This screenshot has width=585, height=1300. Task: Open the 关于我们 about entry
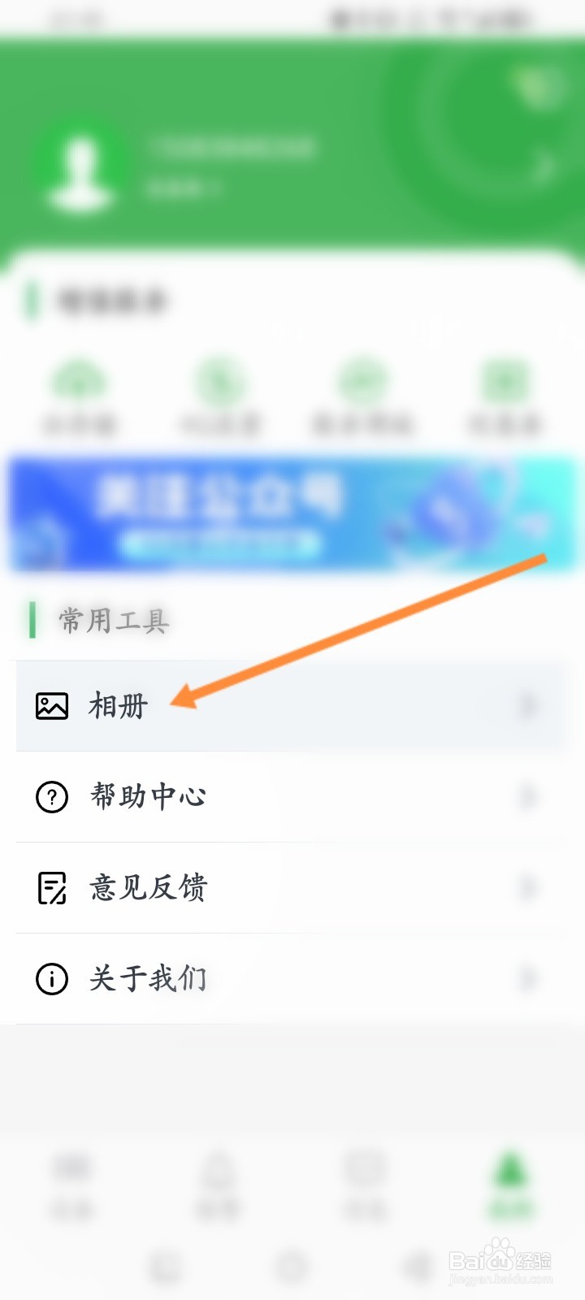click(291, 978)
